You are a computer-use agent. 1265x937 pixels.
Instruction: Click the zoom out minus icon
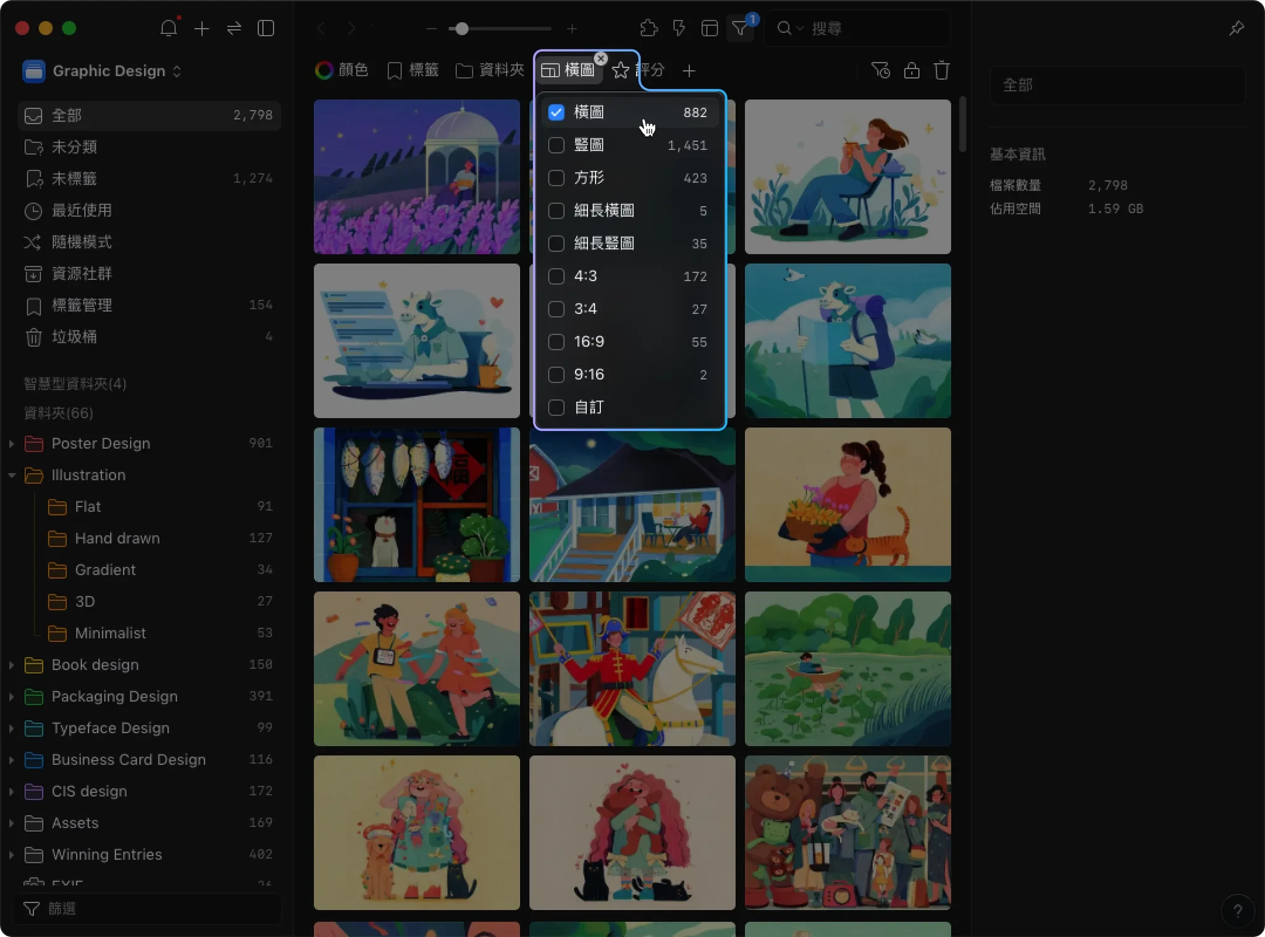pyautogui.click(x=431, y=28)
